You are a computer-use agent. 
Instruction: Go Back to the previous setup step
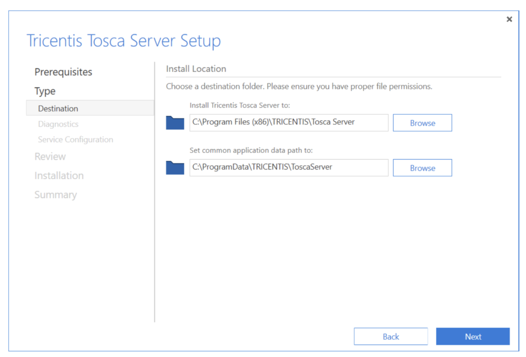click(391, 336)
